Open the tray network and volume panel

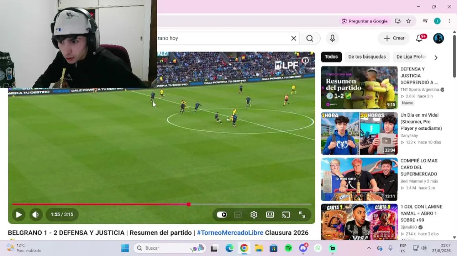coord(419,248)
